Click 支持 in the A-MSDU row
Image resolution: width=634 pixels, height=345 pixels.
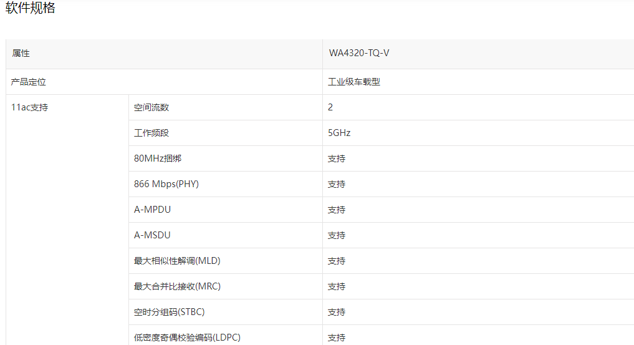click(x=337, y=235)
